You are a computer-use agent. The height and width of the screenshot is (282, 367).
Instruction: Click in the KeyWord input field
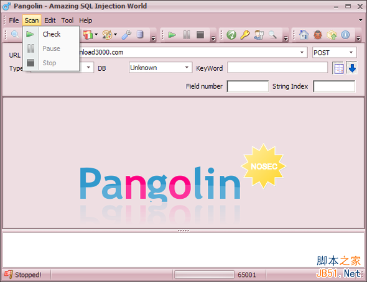pyautogui.click(x=277, y=68)
